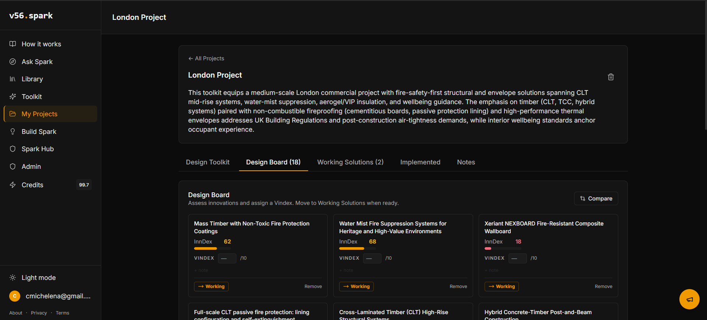707x320 pixels.
Task: Click the v56.spark logo
Action: pyautogui.click(x=31, y=15)
